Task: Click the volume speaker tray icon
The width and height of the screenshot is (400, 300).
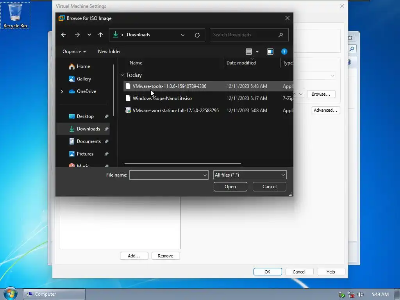Action: [361, 295]
